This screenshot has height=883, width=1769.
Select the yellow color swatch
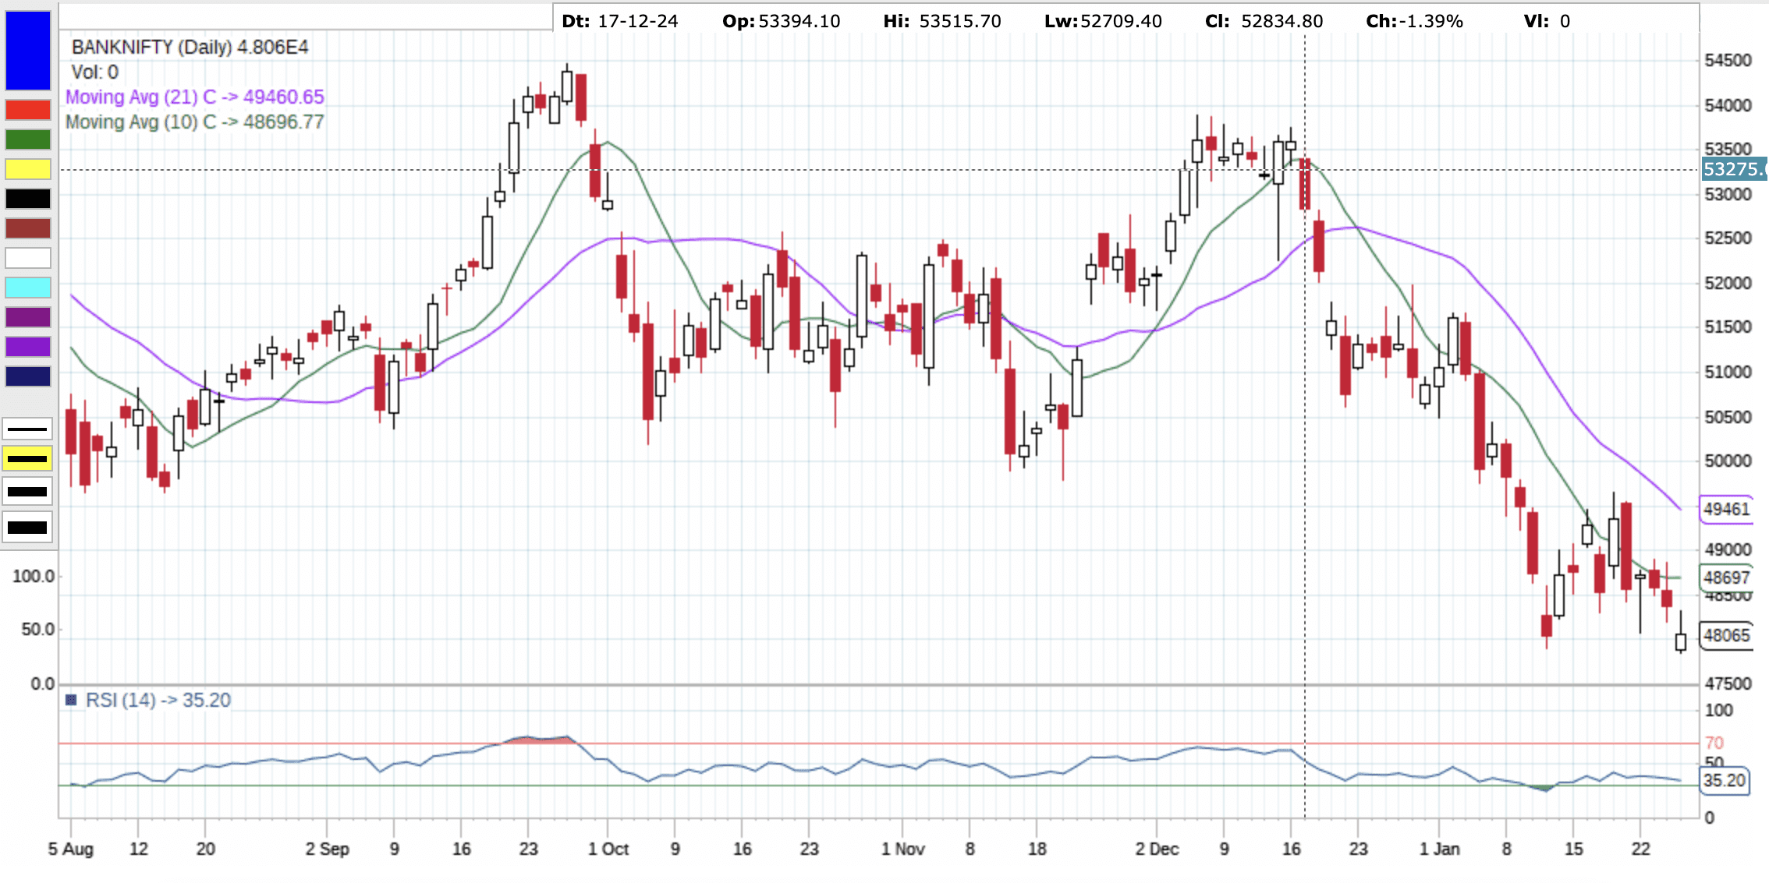[28, 169]
